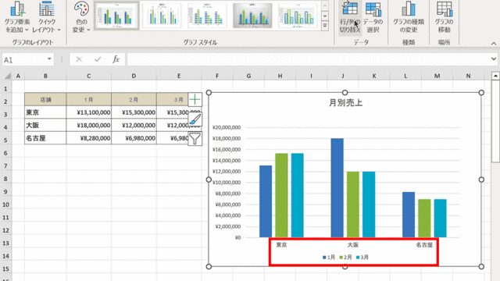Click the cell with ¥6,980,000 in column D
500x281 pixels.
click(x=134, y=138)
